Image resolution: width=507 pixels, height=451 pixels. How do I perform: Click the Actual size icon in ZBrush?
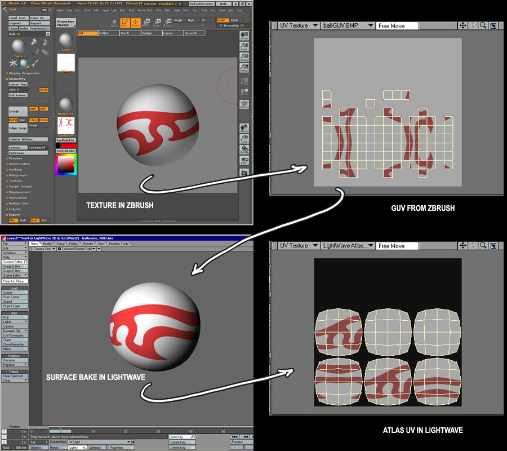[x=244, y=58]
